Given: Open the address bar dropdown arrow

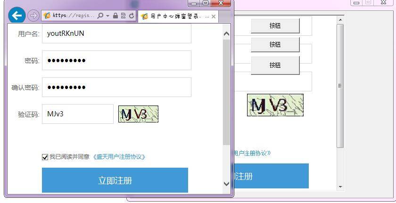Looking at the screenshot, I should coord(108,16).
